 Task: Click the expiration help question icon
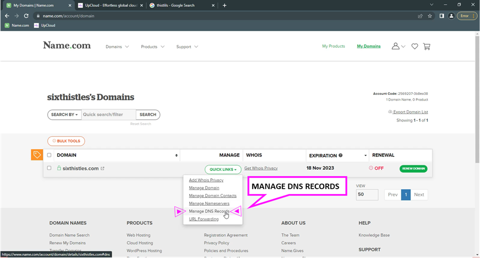(x=340, y=155)
